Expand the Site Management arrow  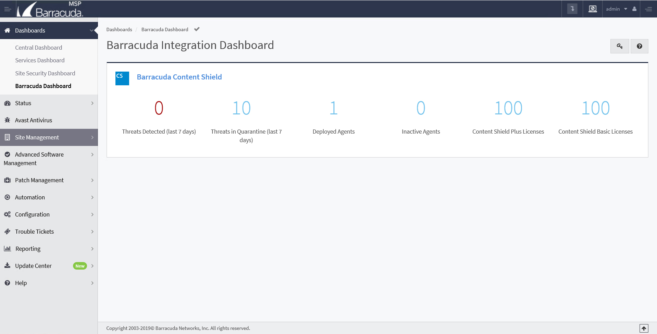point(92,137)
